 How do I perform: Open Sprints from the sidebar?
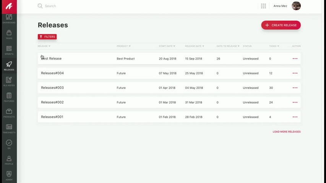(x=9, y=50)
